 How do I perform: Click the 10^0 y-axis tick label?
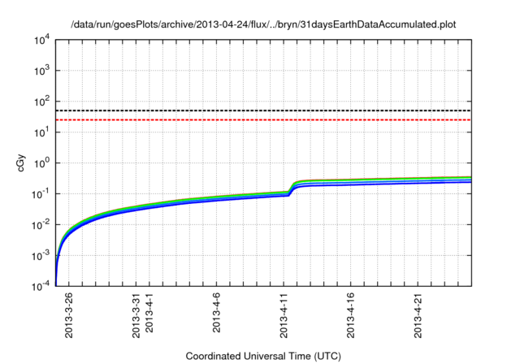(42, 163)
